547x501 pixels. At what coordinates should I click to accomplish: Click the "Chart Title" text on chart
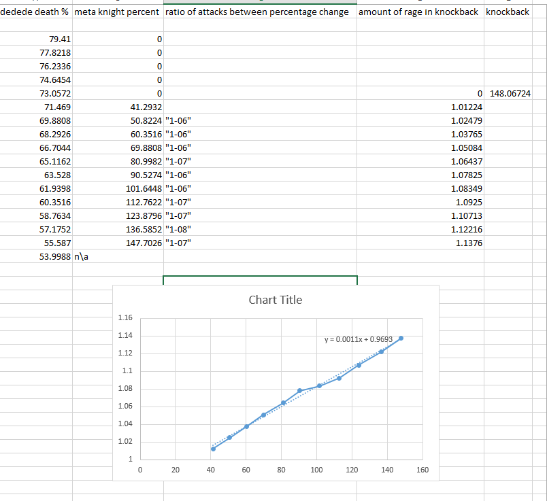(275, 300)
